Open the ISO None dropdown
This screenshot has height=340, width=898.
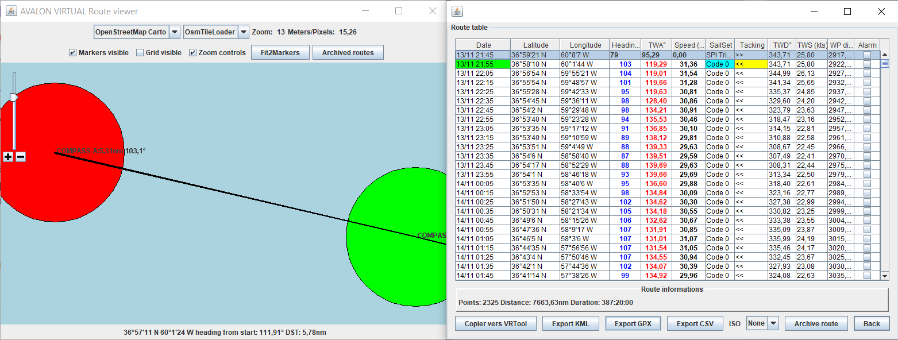(773, 323)
